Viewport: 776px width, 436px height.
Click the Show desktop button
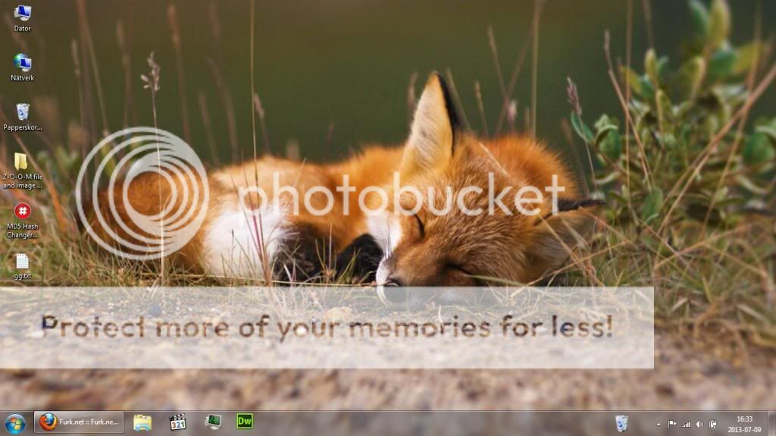771,423
